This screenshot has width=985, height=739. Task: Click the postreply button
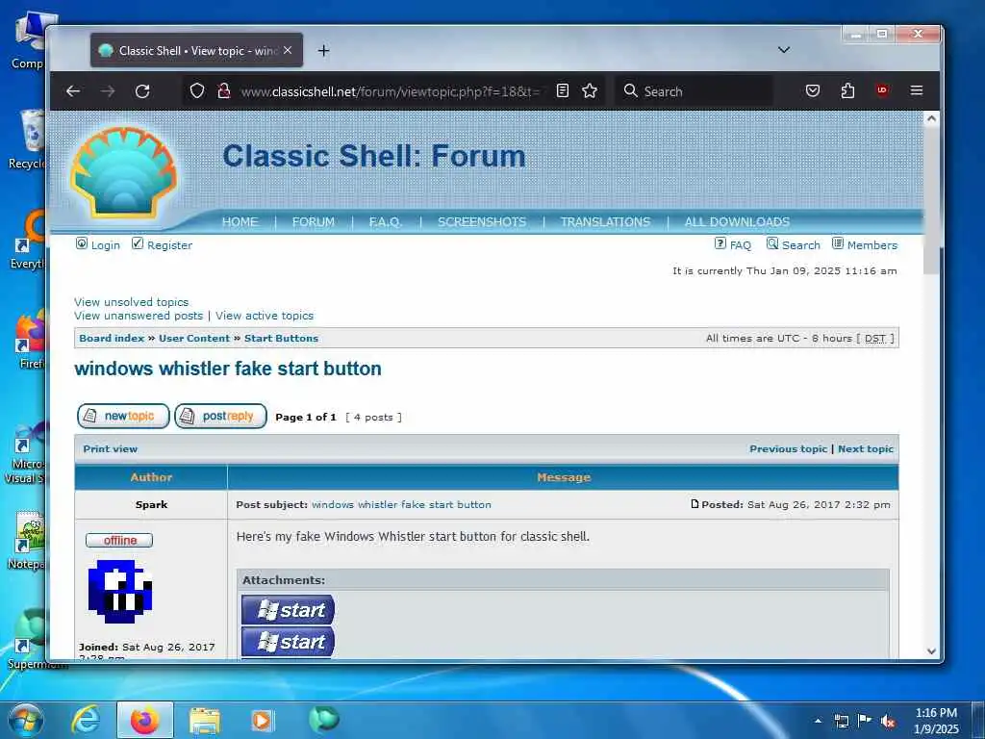tap(220, 416)
